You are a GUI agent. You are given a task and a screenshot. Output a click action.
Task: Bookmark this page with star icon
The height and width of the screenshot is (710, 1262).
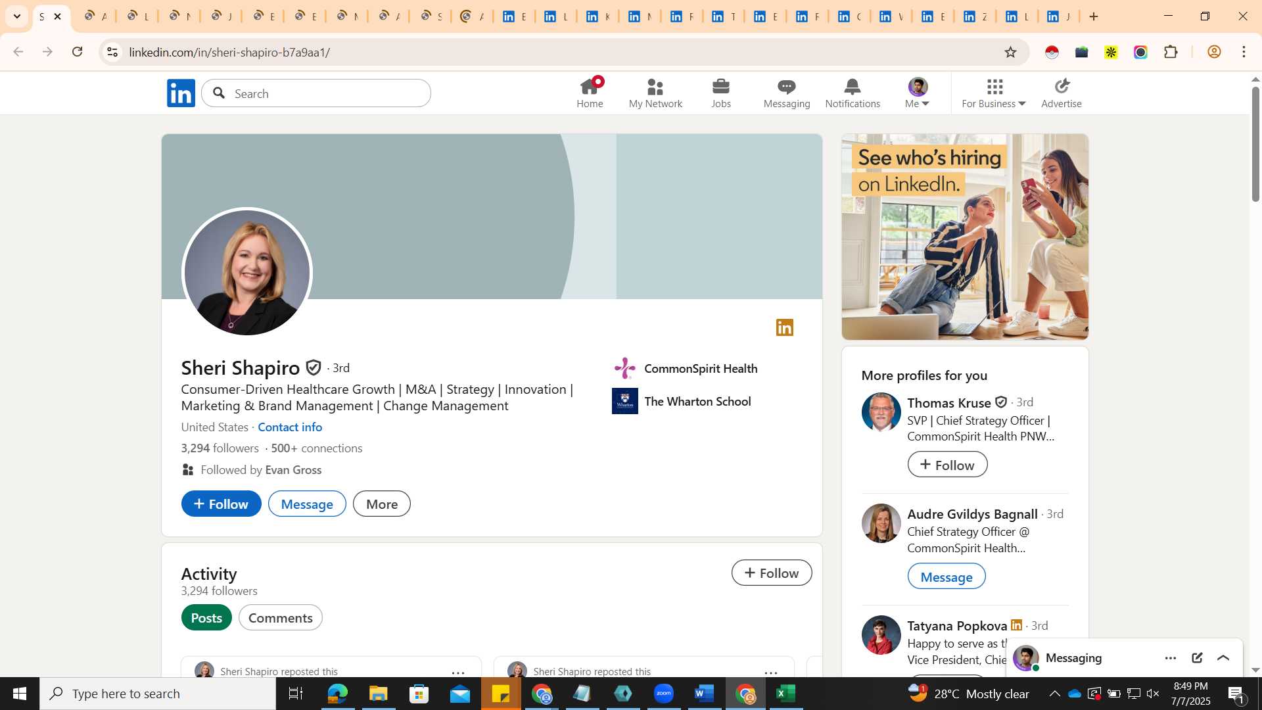[1010, 52]
